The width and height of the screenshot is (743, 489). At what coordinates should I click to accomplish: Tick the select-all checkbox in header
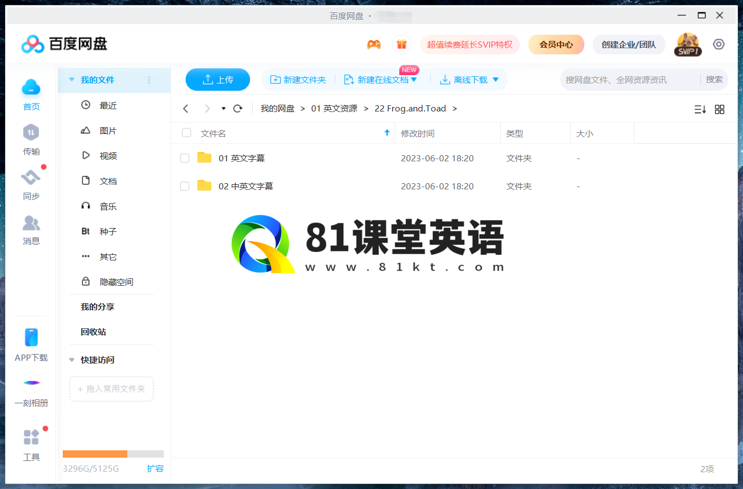point(187,133)
